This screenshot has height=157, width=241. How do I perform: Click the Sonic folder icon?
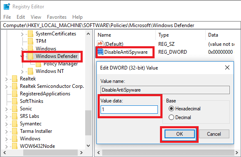[15, 109]
